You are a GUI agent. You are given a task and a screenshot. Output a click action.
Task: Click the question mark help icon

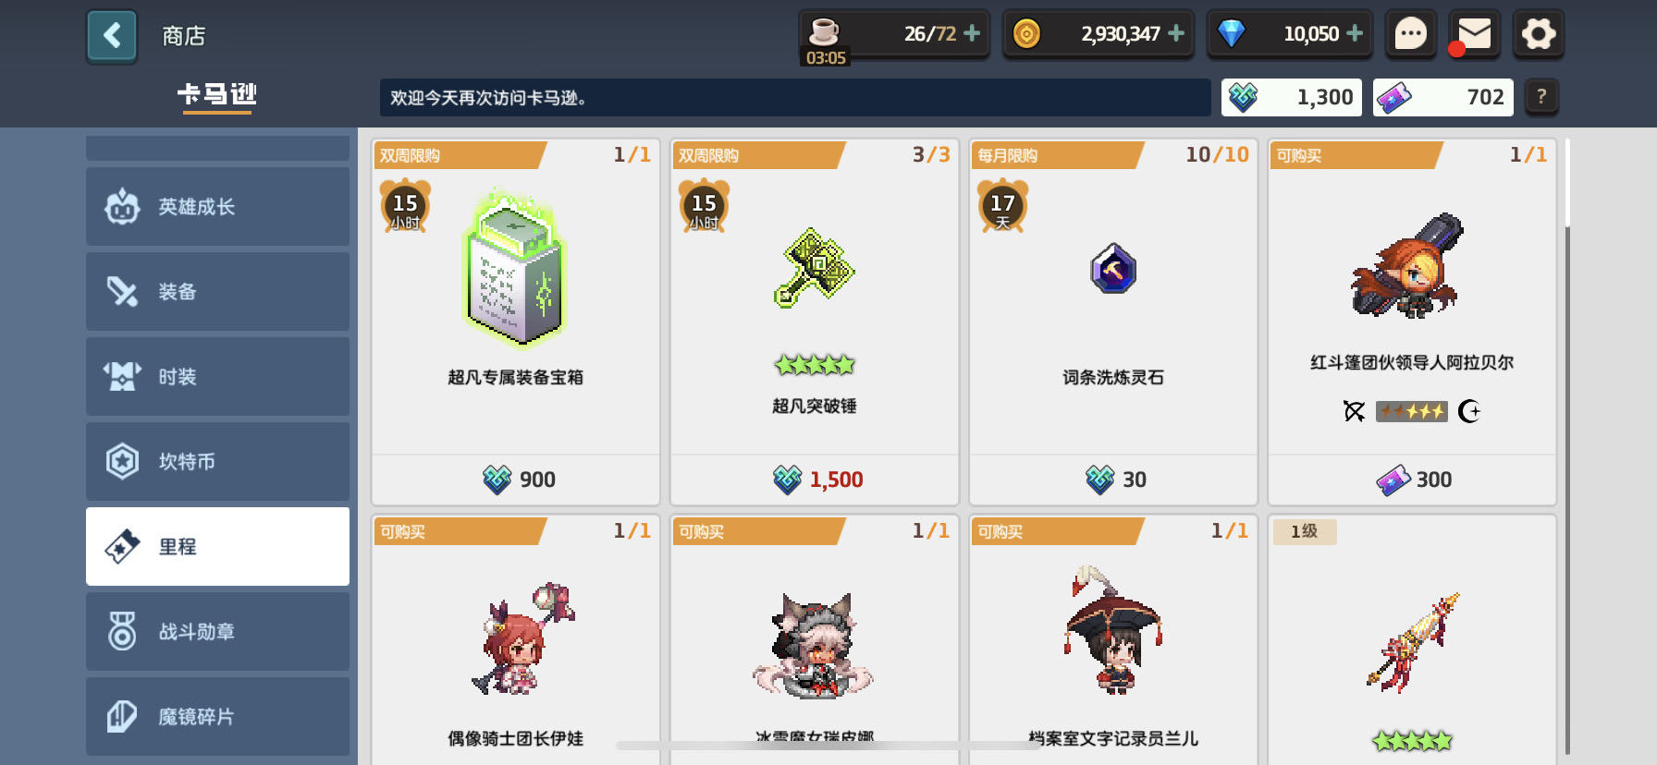pyautogui.click(x=1541, y=97)
